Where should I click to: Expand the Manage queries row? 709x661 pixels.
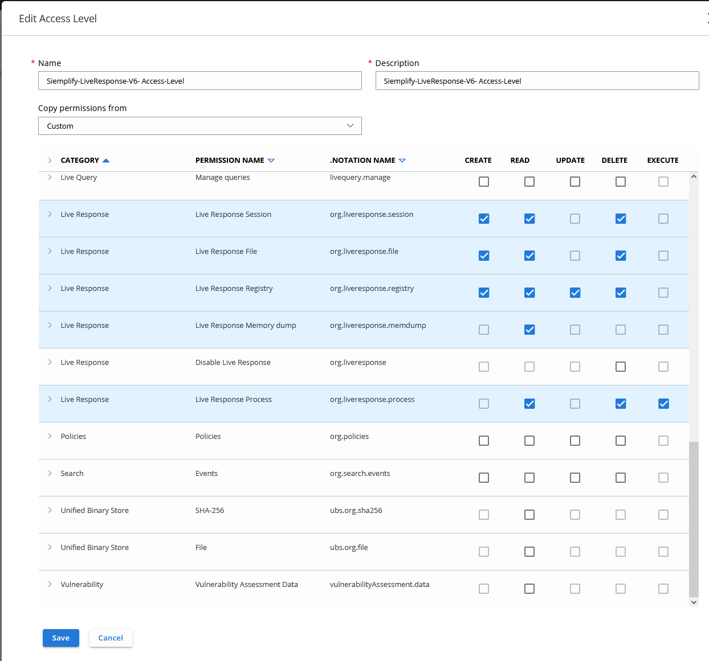pos(50,177)
